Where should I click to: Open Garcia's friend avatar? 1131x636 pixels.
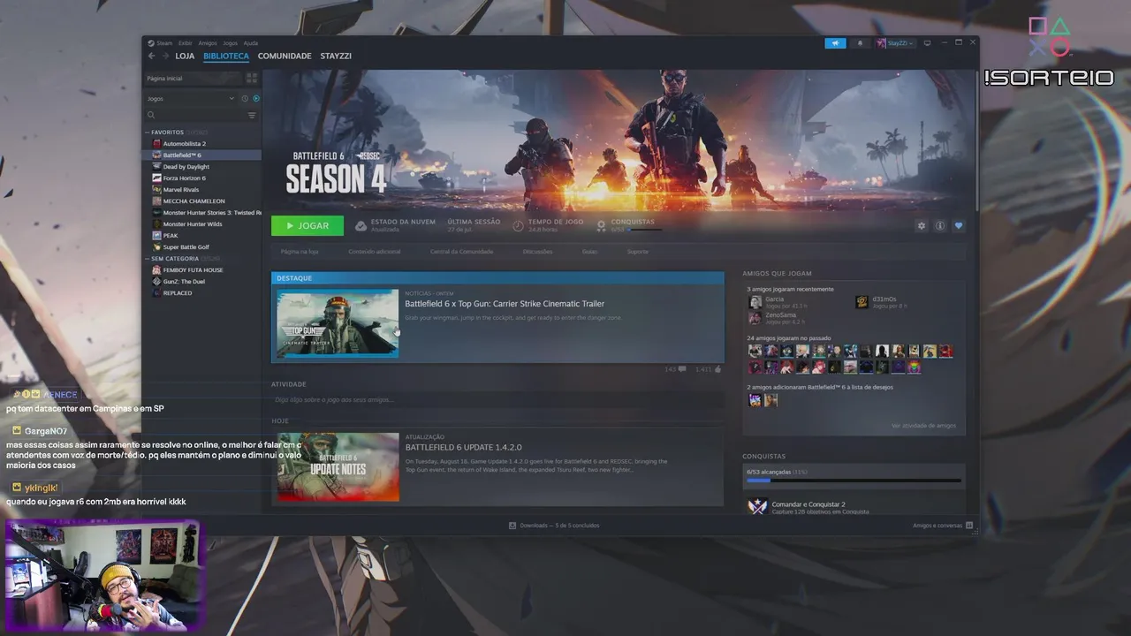pos(755,302)
